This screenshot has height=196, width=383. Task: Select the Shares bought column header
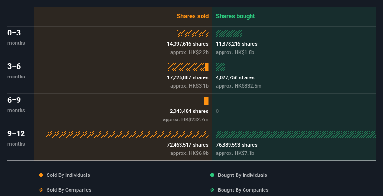coord(236,16)
